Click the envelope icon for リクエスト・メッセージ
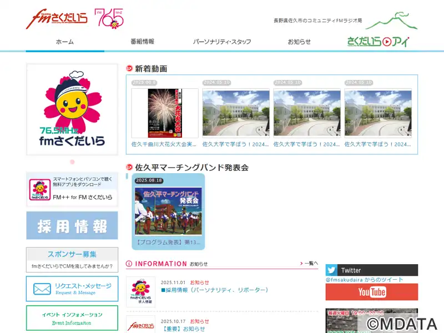Screen dimensions: 444x333 42,289
